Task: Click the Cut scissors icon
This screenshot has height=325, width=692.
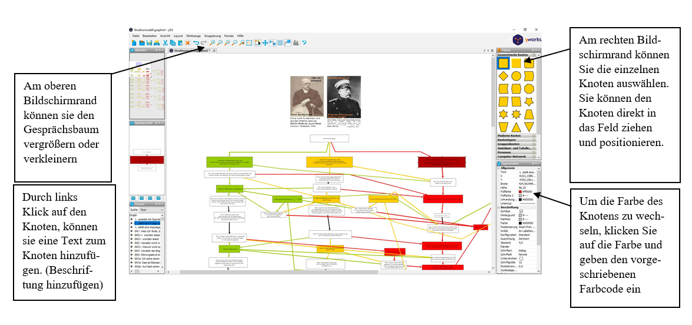Action: 165,43
